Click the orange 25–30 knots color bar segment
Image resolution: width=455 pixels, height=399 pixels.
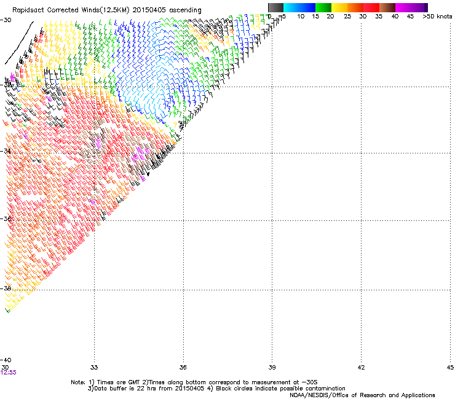355,7
